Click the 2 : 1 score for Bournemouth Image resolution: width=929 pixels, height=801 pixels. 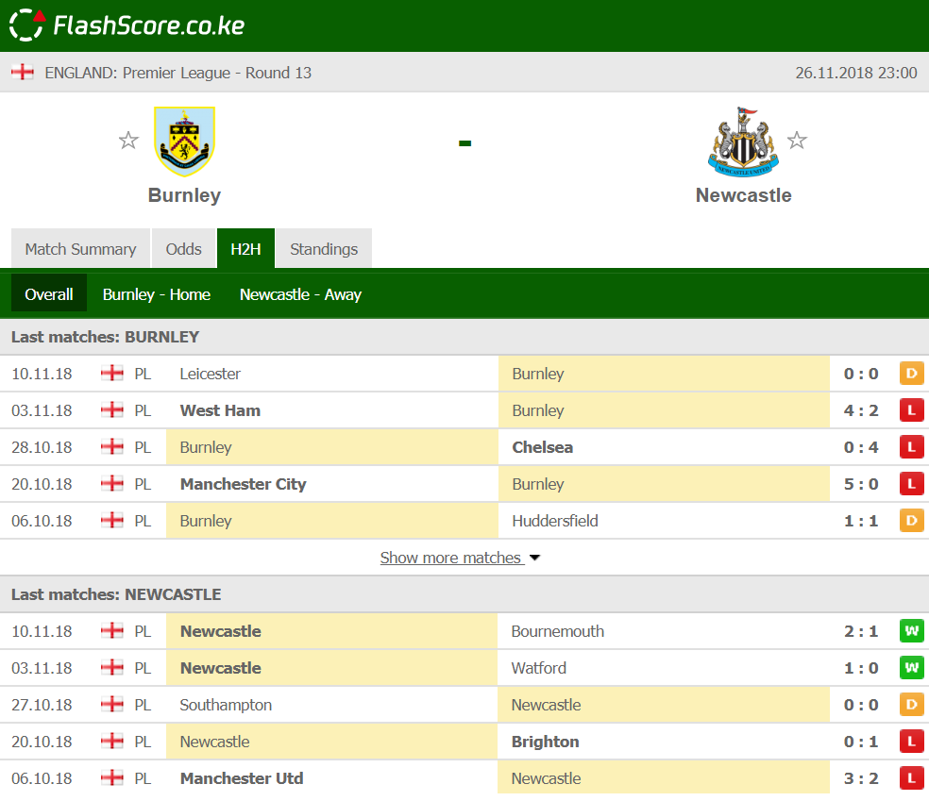point(861,631)
